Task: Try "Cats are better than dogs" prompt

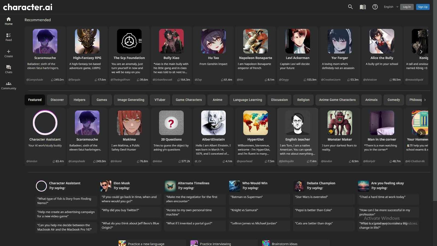Action: 324,225
